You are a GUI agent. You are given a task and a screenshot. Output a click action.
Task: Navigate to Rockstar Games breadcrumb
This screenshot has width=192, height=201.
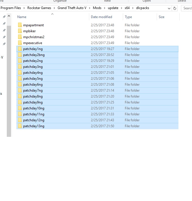pos(39,8)
